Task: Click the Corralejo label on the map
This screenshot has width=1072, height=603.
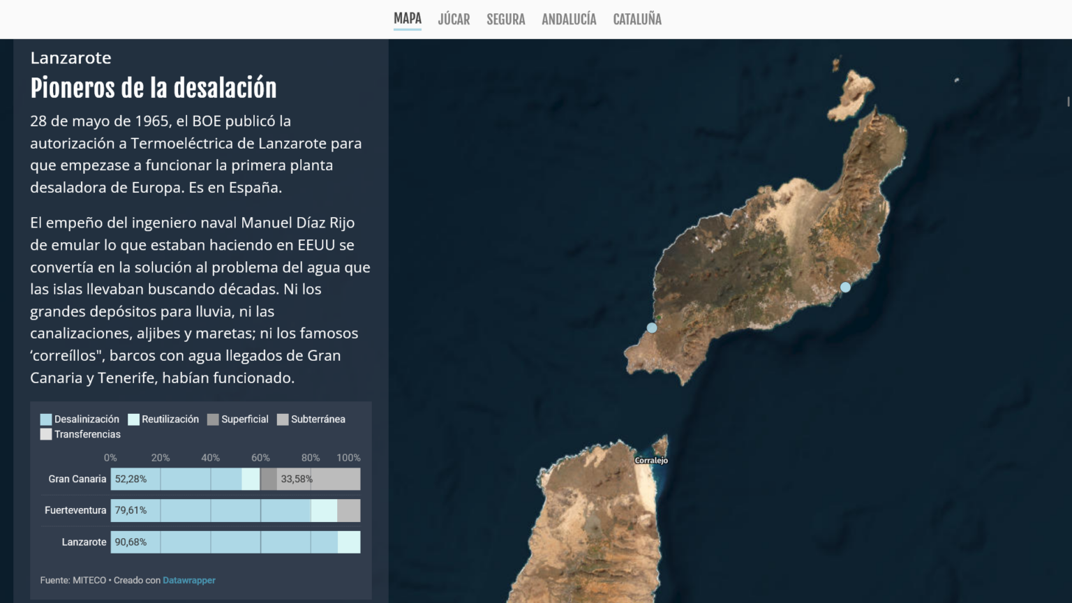Action: pos(651,461)
